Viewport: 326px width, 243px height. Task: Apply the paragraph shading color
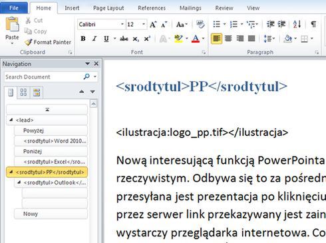(x=288, y=39)
